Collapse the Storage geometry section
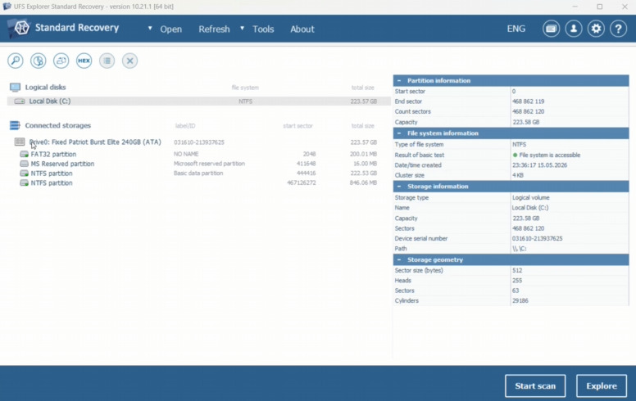The width and height of the screenshot is (636, 401). (399, 259)
